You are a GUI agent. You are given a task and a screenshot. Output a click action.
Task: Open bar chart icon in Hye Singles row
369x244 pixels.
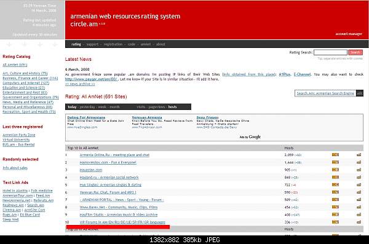(x=359, y=185)
